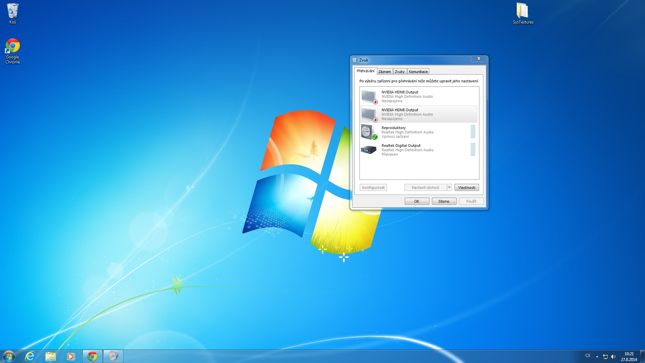Viewport: 645px width, 363px height.
Task: Open the clock showing 10:21
Action: click(x=629, y=357)
